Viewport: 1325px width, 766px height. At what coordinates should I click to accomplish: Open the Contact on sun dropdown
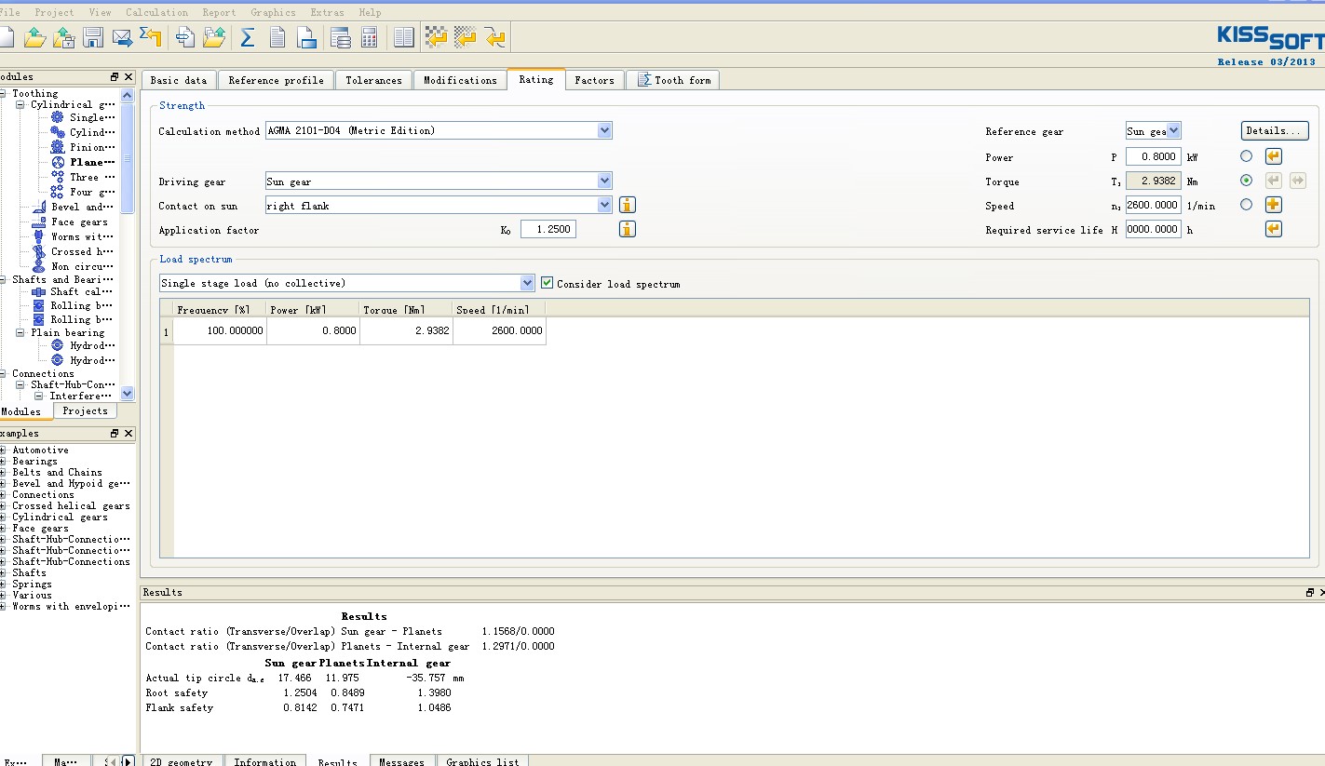point(604,205)
